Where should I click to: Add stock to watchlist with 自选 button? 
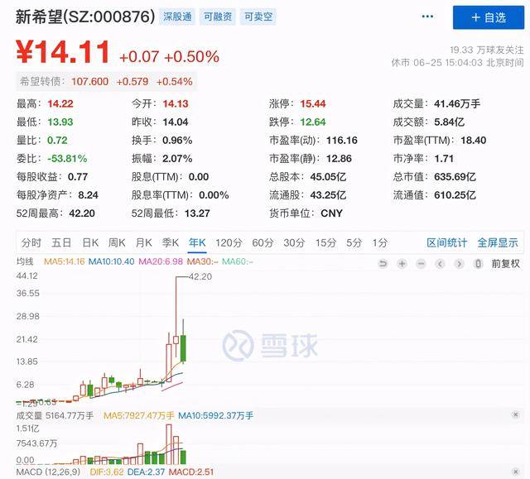pos(489,17)
